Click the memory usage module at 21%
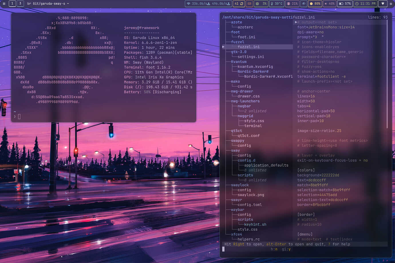 [292, 4]
